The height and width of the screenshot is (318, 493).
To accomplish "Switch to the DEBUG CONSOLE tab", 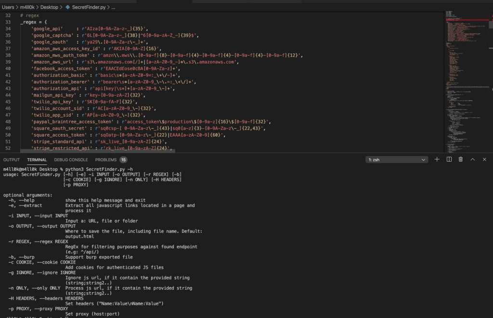I will click(71, 159).
